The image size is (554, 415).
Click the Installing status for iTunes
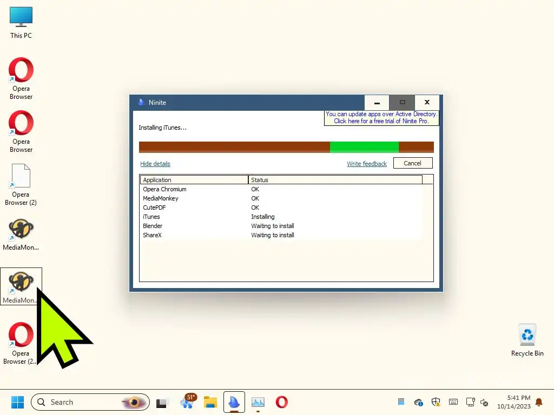(263, 217)
